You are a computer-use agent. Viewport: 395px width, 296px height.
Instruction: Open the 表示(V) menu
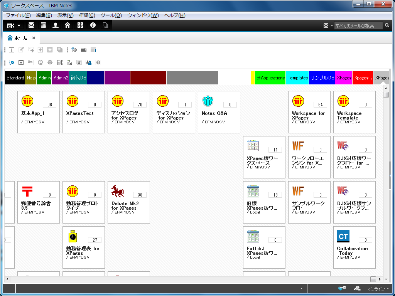click(66, 15)
